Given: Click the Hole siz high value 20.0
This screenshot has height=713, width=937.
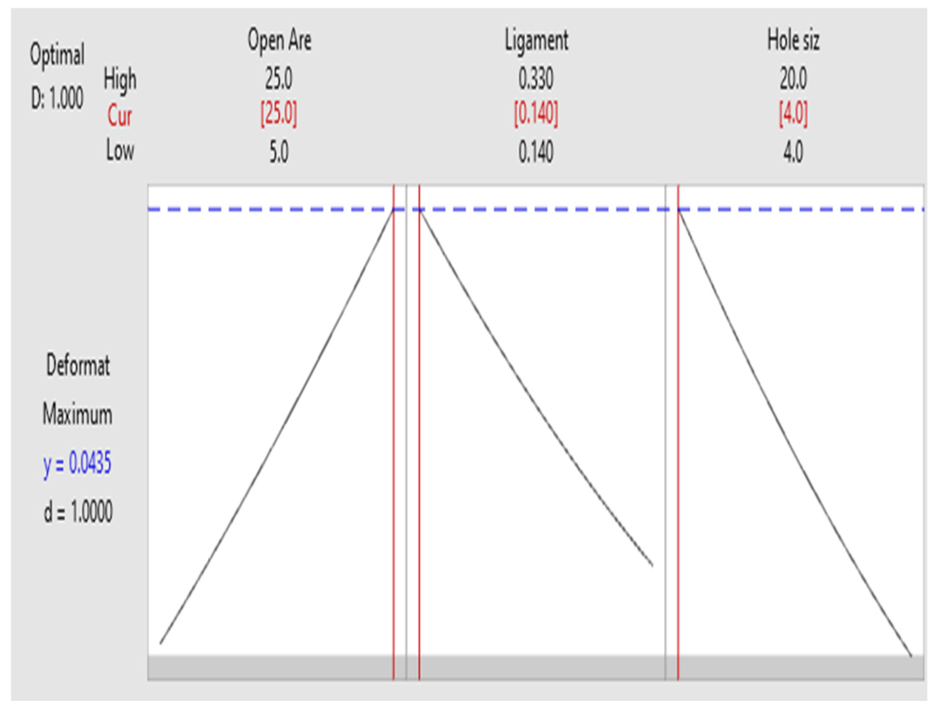Looking at the screenshot, I should point(793,79).
